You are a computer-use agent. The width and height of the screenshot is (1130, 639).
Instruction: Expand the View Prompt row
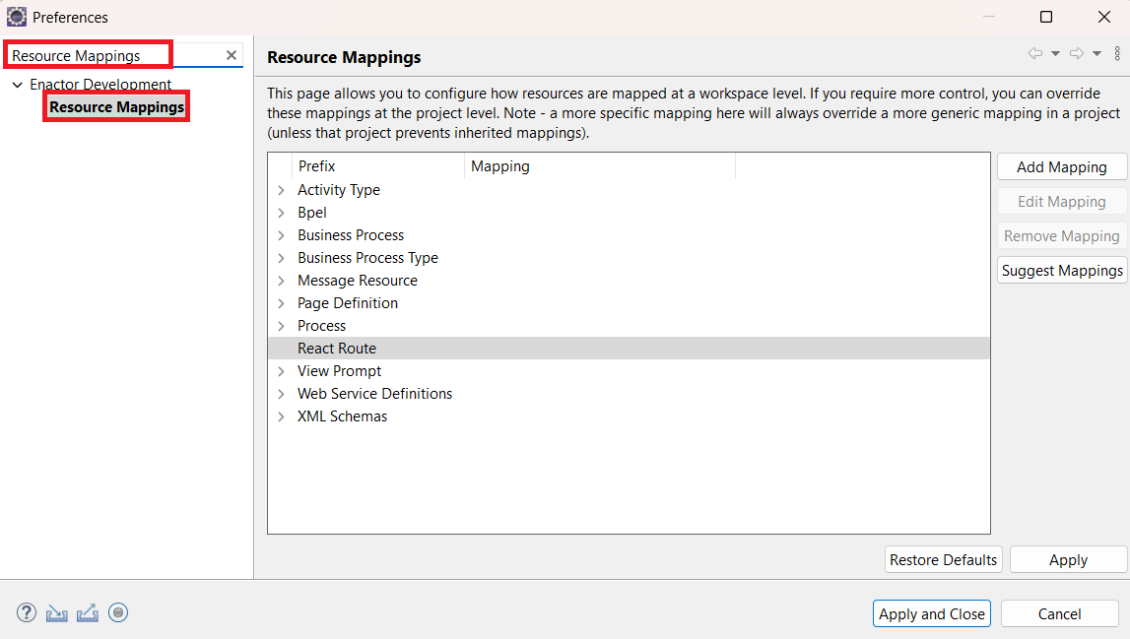(281, 371)
